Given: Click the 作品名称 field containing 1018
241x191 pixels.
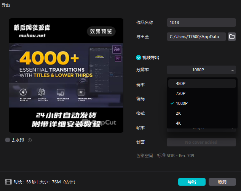Looking at the screenshot, I should [201, 22].
